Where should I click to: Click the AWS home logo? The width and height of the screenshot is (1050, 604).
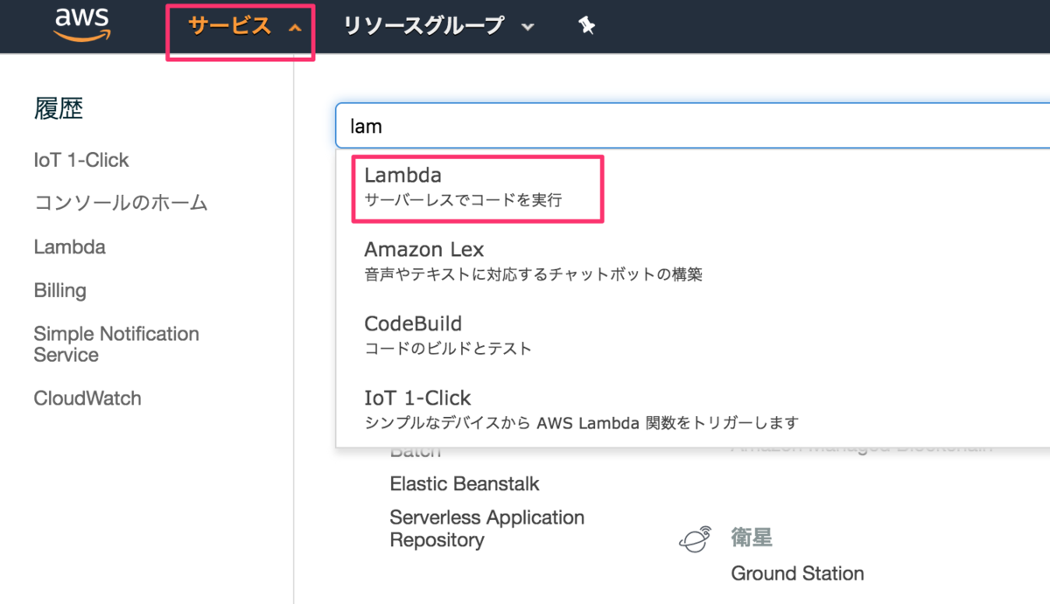point(81,24)
